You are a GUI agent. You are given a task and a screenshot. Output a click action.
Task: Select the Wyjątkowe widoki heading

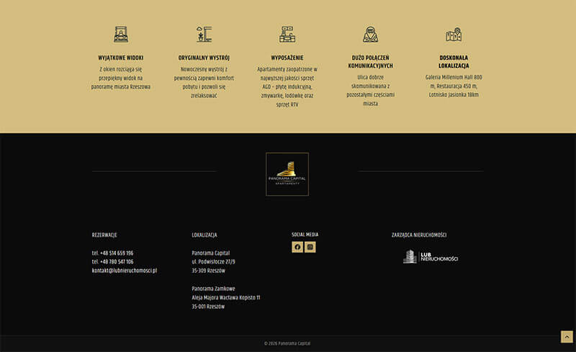click(x=121, y=58)
